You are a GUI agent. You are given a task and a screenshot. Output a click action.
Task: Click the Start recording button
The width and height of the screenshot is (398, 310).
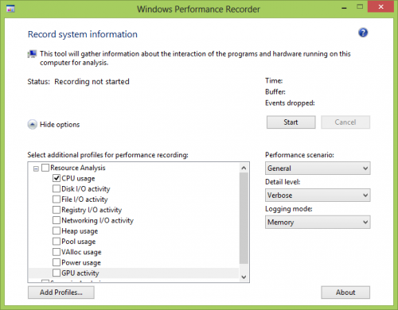291,122
